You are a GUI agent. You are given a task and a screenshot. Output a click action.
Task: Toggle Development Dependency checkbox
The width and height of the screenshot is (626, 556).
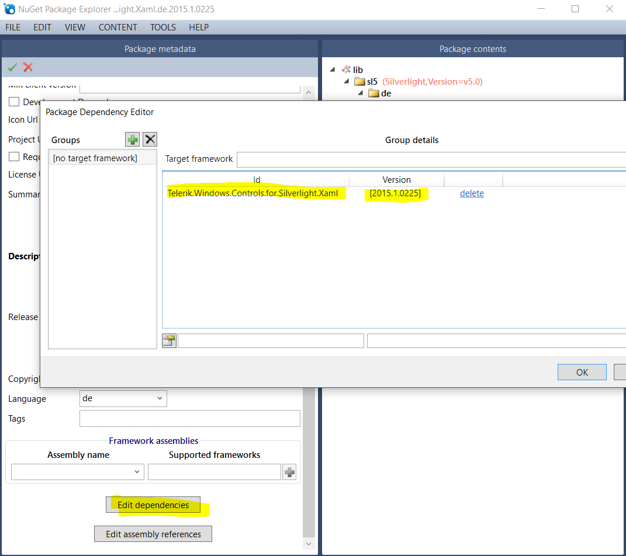coord(14,102)
